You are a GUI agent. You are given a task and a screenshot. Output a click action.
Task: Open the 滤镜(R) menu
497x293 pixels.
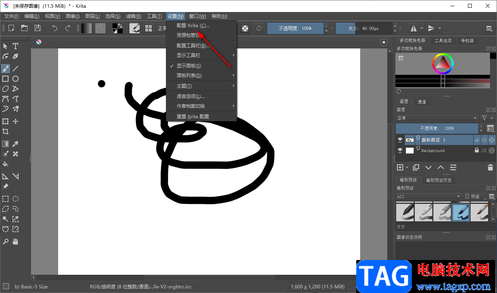click(134, 16)
